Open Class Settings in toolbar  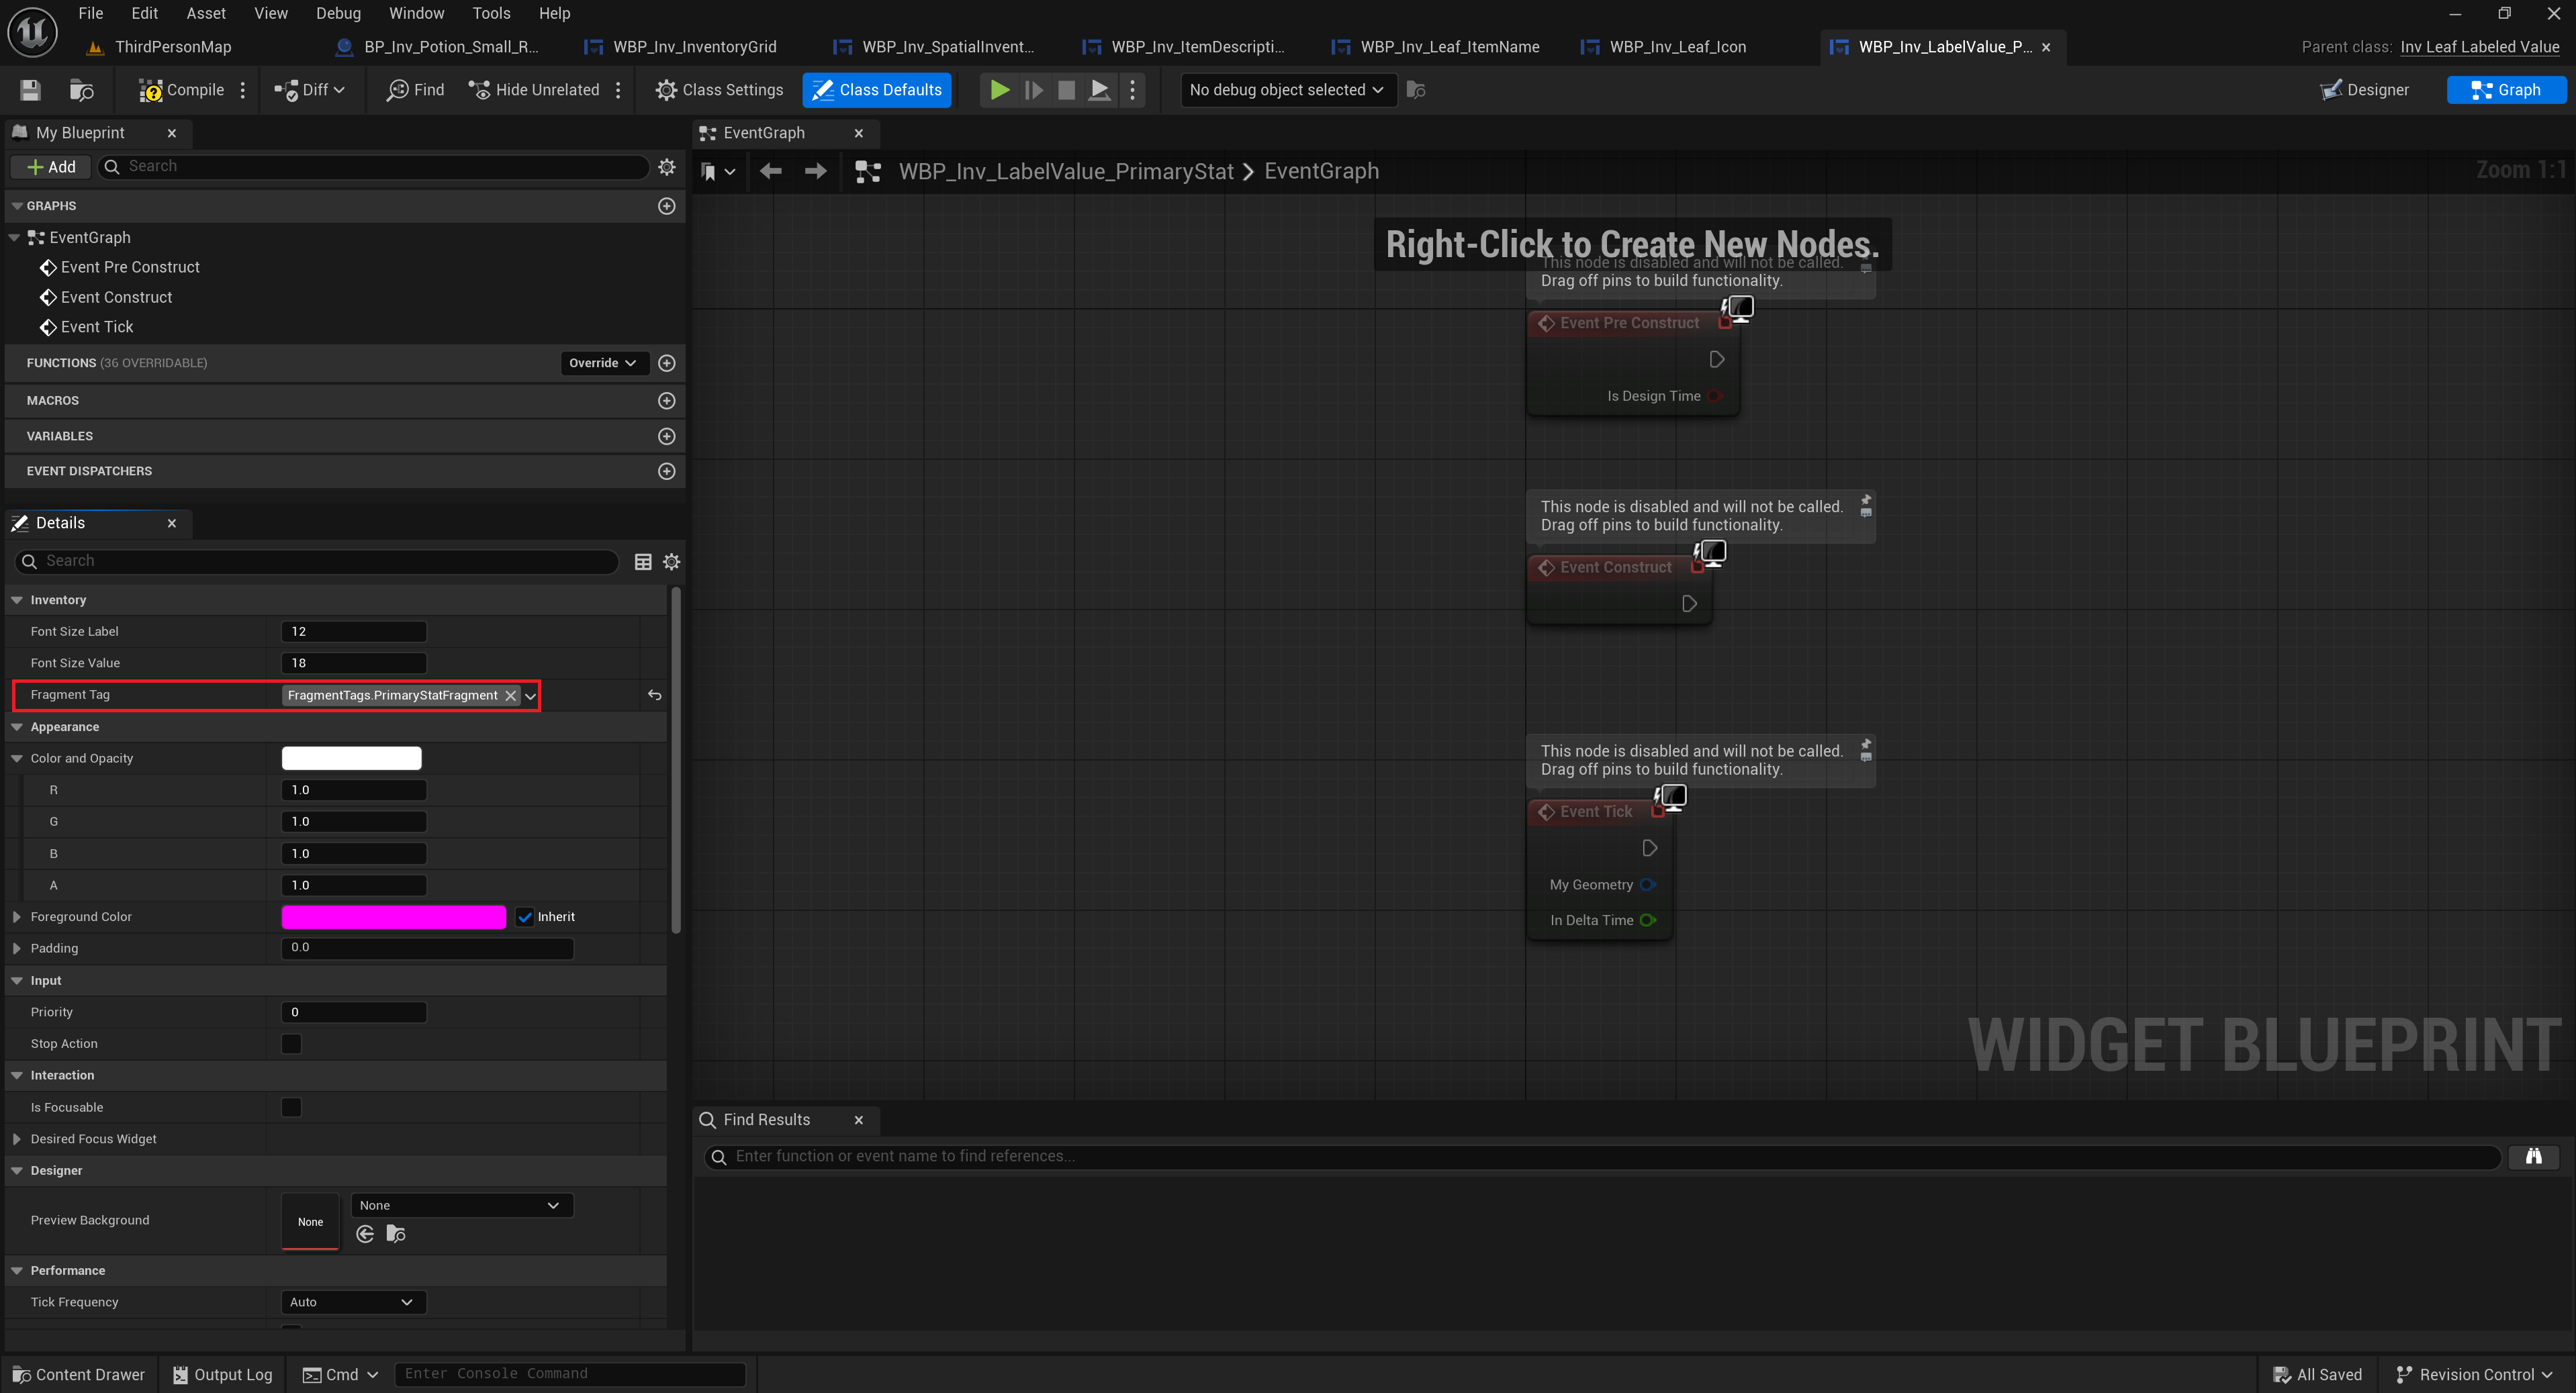pos(719,90)
